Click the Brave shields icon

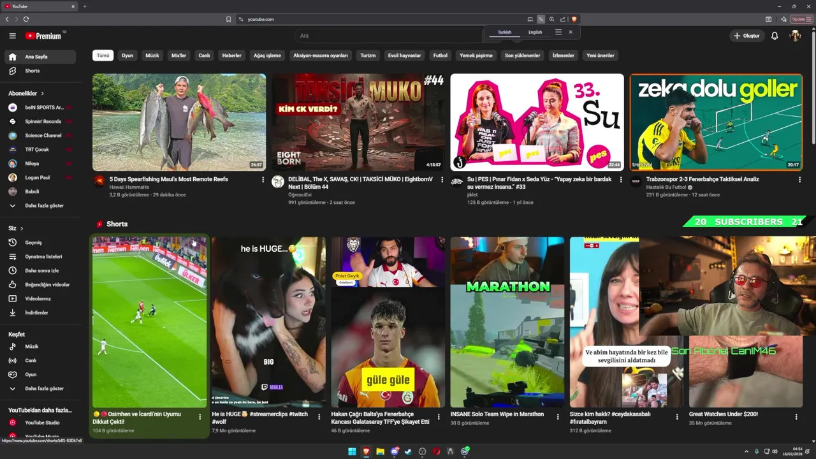574,19
